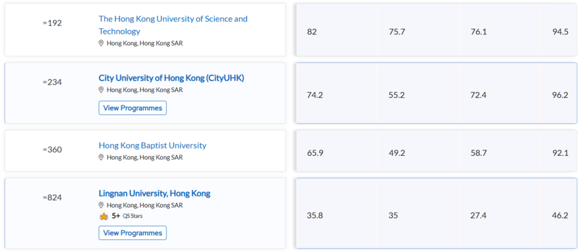The height and width of the screenshot is (252, 584).
Task: Click Lingnan University score value 27.4
Action: [x=479, y=216]
